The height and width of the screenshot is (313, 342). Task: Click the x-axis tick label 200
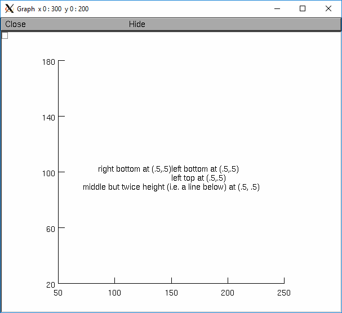[228, 293]
